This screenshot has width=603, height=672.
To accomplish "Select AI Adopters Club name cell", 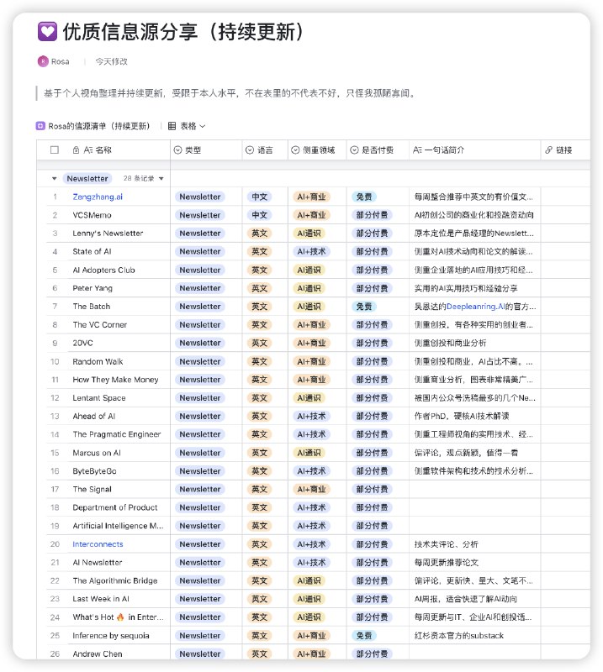I will point(119,270).
